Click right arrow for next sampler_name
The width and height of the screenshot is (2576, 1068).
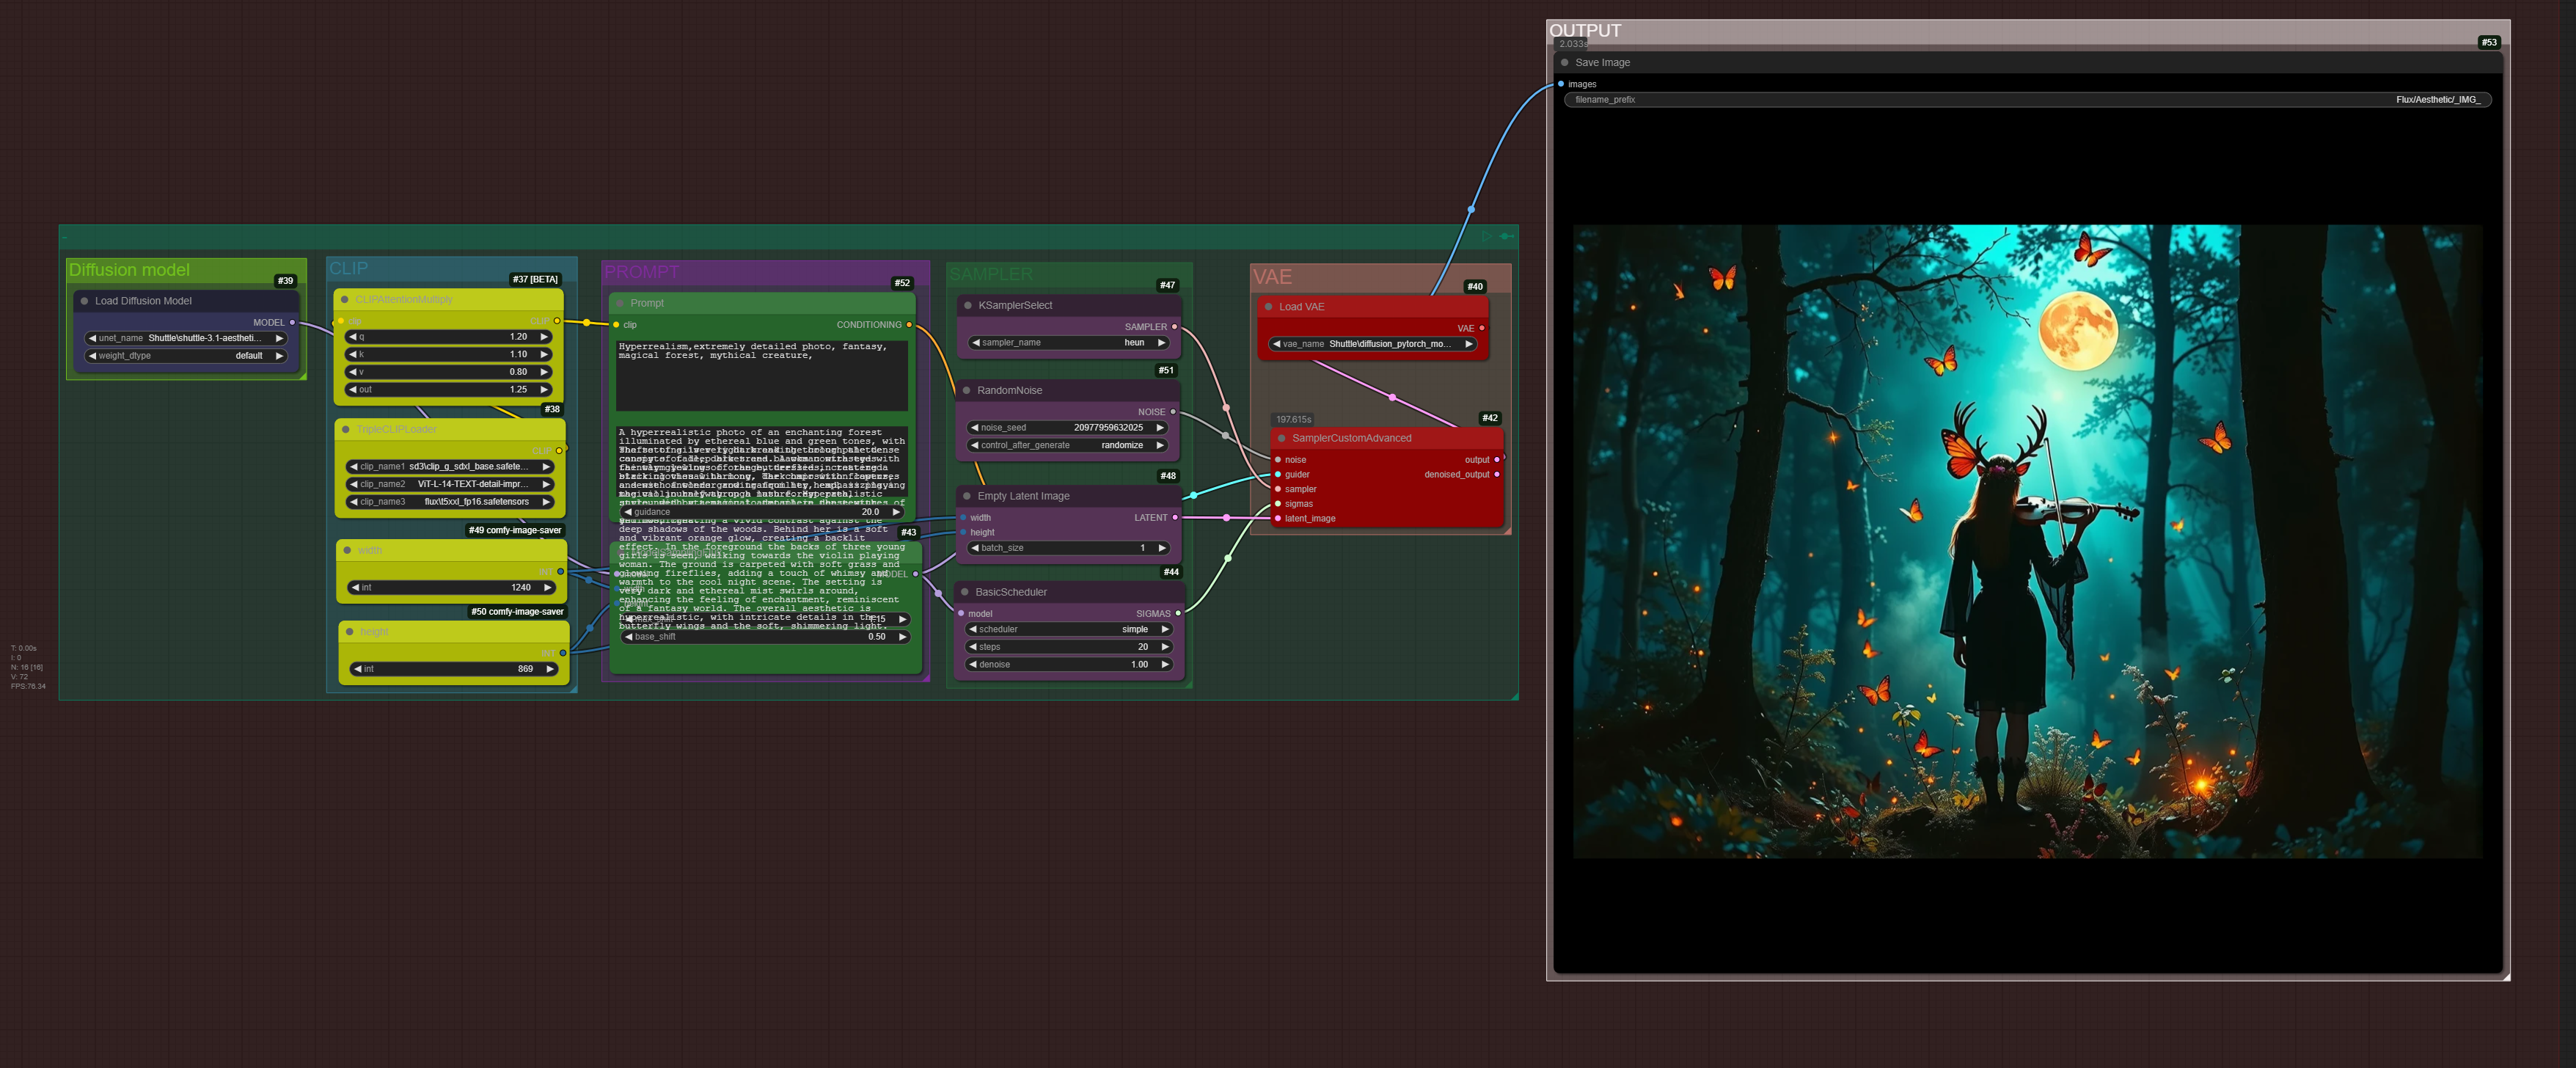[1161, 343]
